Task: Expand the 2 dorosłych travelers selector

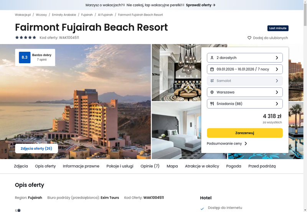Action: [245, 58]
